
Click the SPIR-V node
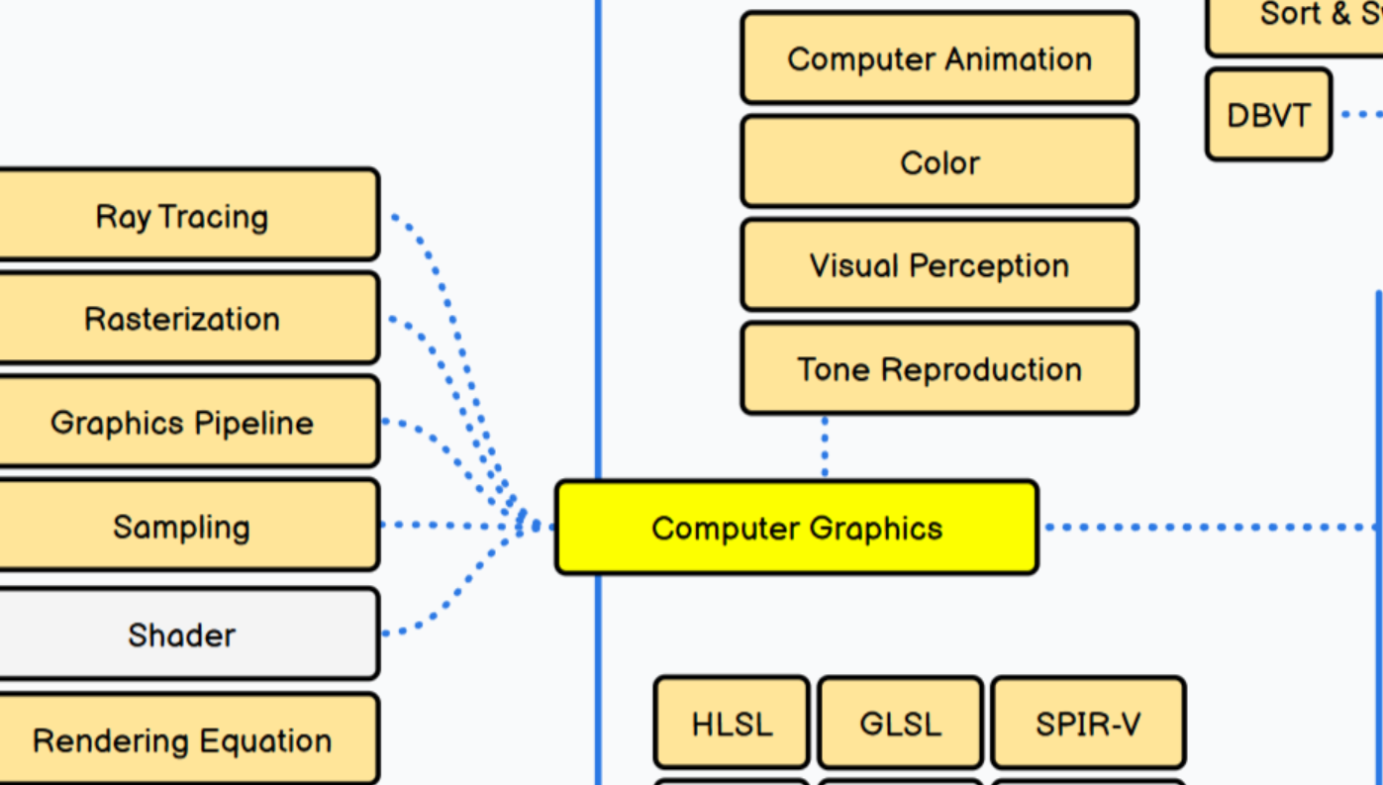(1087, 724)
